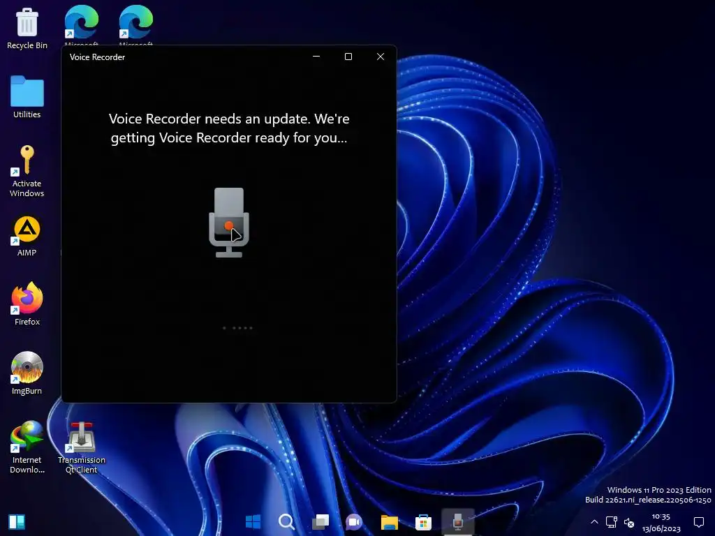
Task: Maximize the Voice Recorder window
Action: click(x=348, y=57)
